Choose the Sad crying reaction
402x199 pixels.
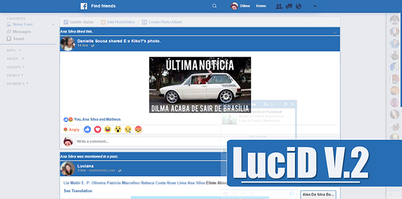[128, 130]
